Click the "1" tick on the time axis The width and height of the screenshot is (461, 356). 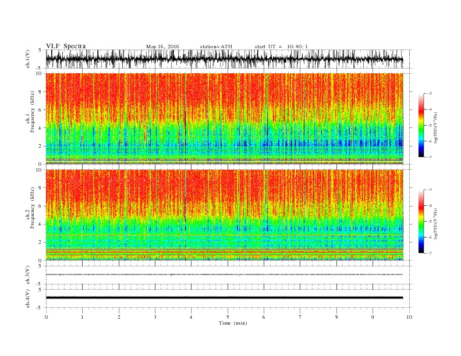(x=82, y=317)
